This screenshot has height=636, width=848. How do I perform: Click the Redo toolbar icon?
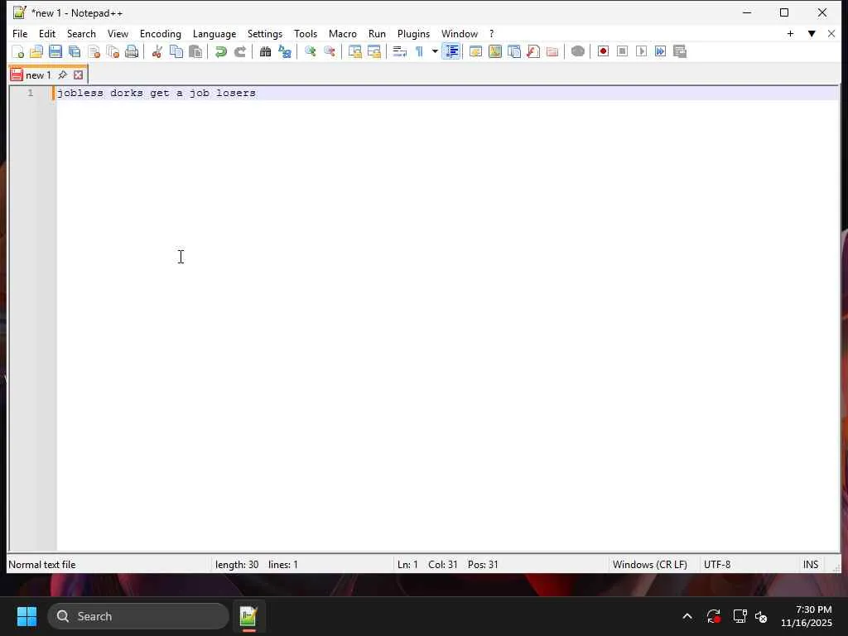click(x=239, y=51)
